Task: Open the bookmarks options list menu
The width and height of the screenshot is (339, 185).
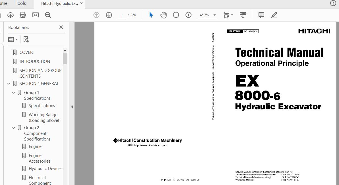Action: (x=13, y=39)
